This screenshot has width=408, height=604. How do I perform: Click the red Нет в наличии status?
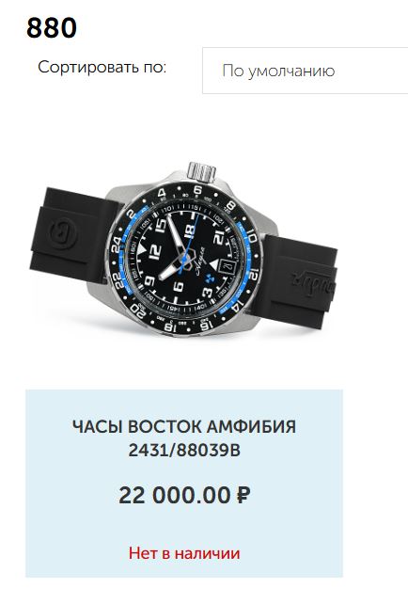[184, 553]
